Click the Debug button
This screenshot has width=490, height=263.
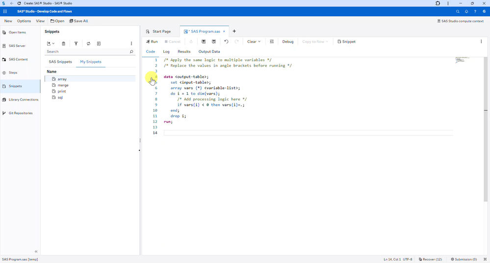point(288,42)
